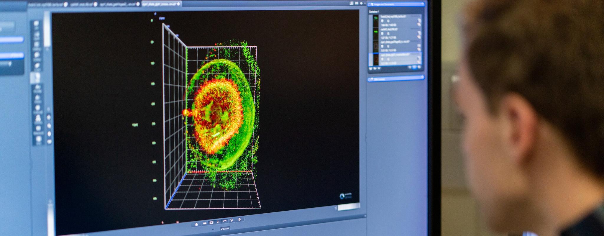The height and width of the screenshot is (236, 604).
Task: Click the save icon on the highlighted document row
Action: pos(419,62)
